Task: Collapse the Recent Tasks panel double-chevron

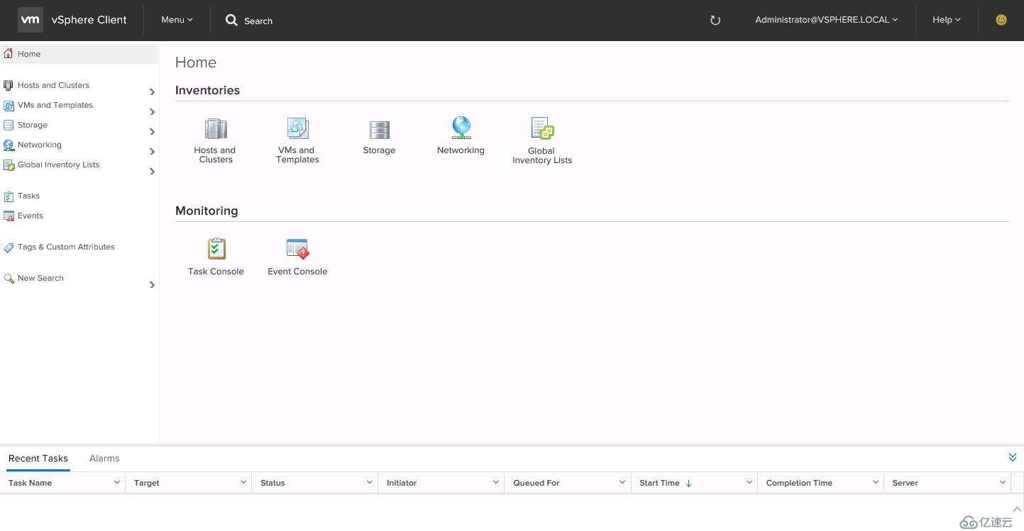Action: coord(1013,457)
